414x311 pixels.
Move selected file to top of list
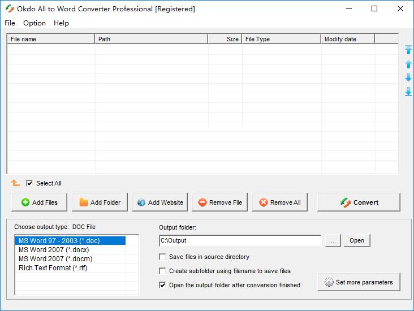point(408,50)
